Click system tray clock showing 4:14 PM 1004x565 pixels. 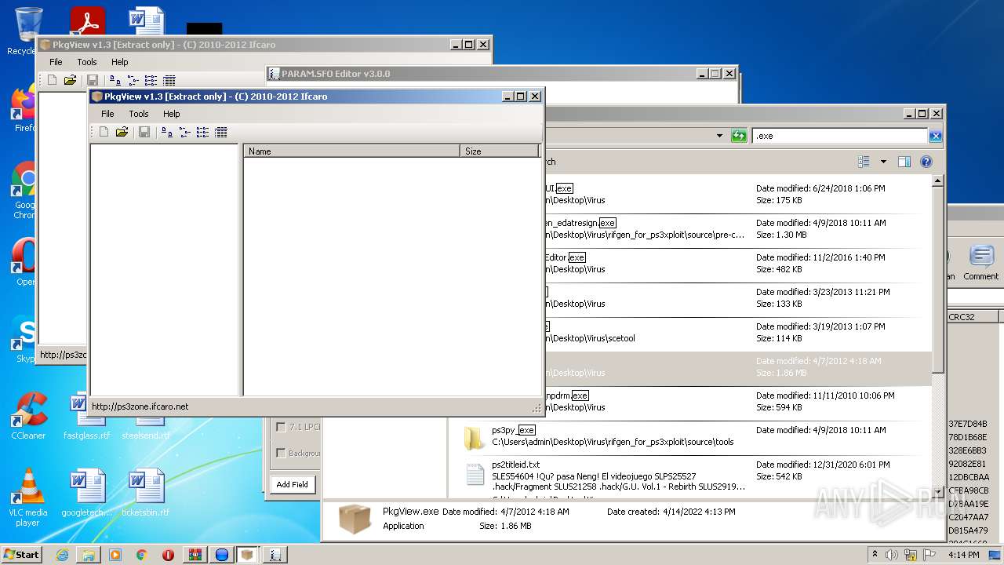point(963,555)
